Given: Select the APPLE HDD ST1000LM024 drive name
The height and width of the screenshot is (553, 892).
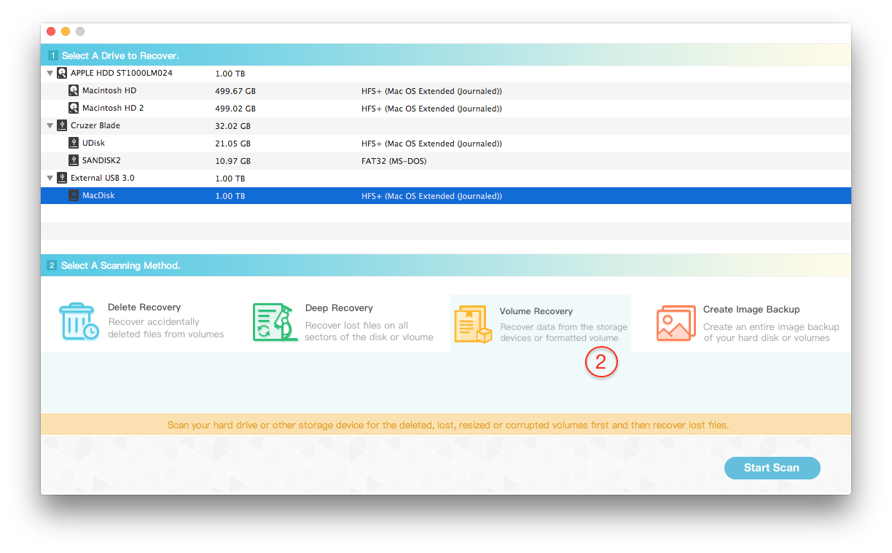Looking at the screenshot, I should [122, 73].
